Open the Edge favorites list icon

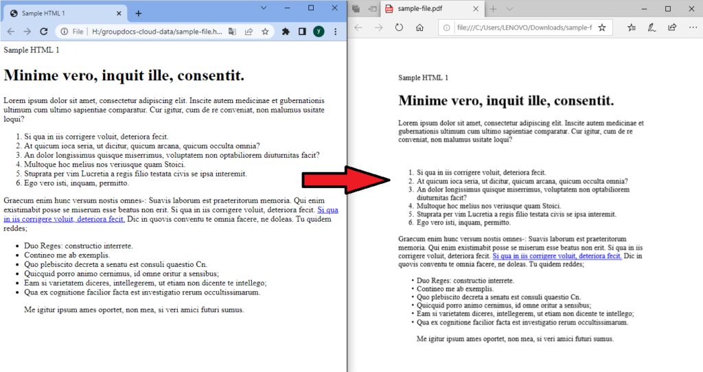632,27
